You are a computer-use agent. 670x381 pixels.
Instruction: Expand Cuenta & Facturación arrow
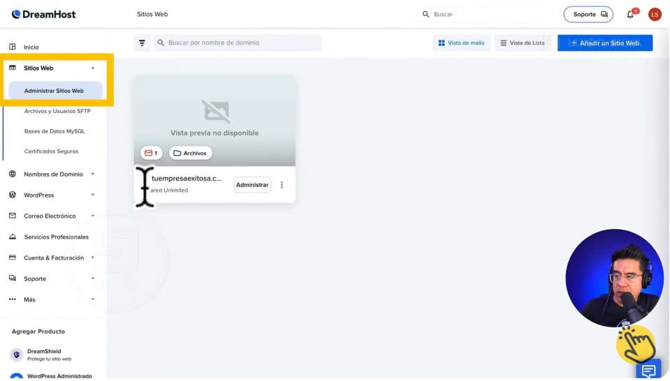[93, 257]
